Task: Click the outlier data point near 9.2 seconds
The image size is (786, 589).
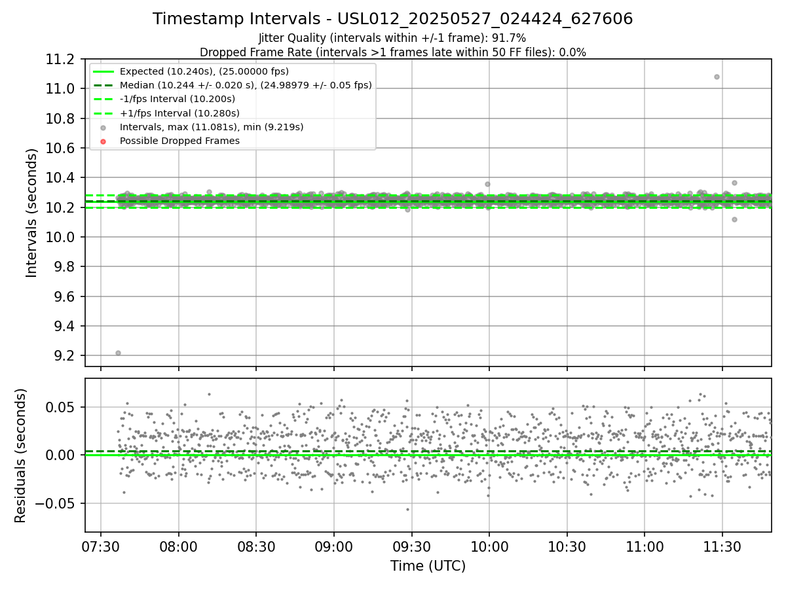Action: point(118,353)
